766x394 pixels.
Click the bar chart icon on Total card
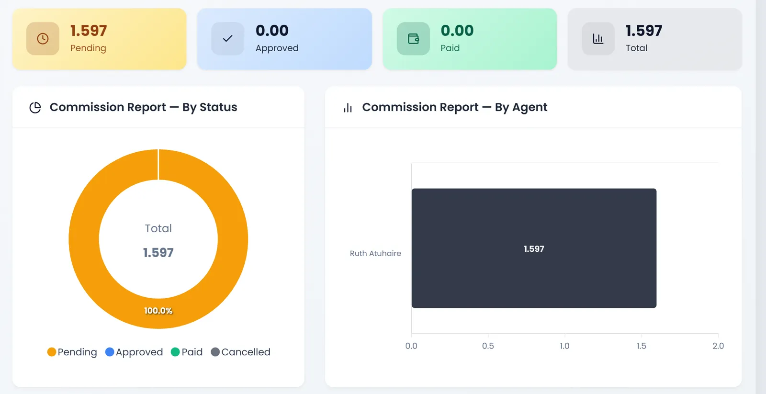[x=598, y=39]
